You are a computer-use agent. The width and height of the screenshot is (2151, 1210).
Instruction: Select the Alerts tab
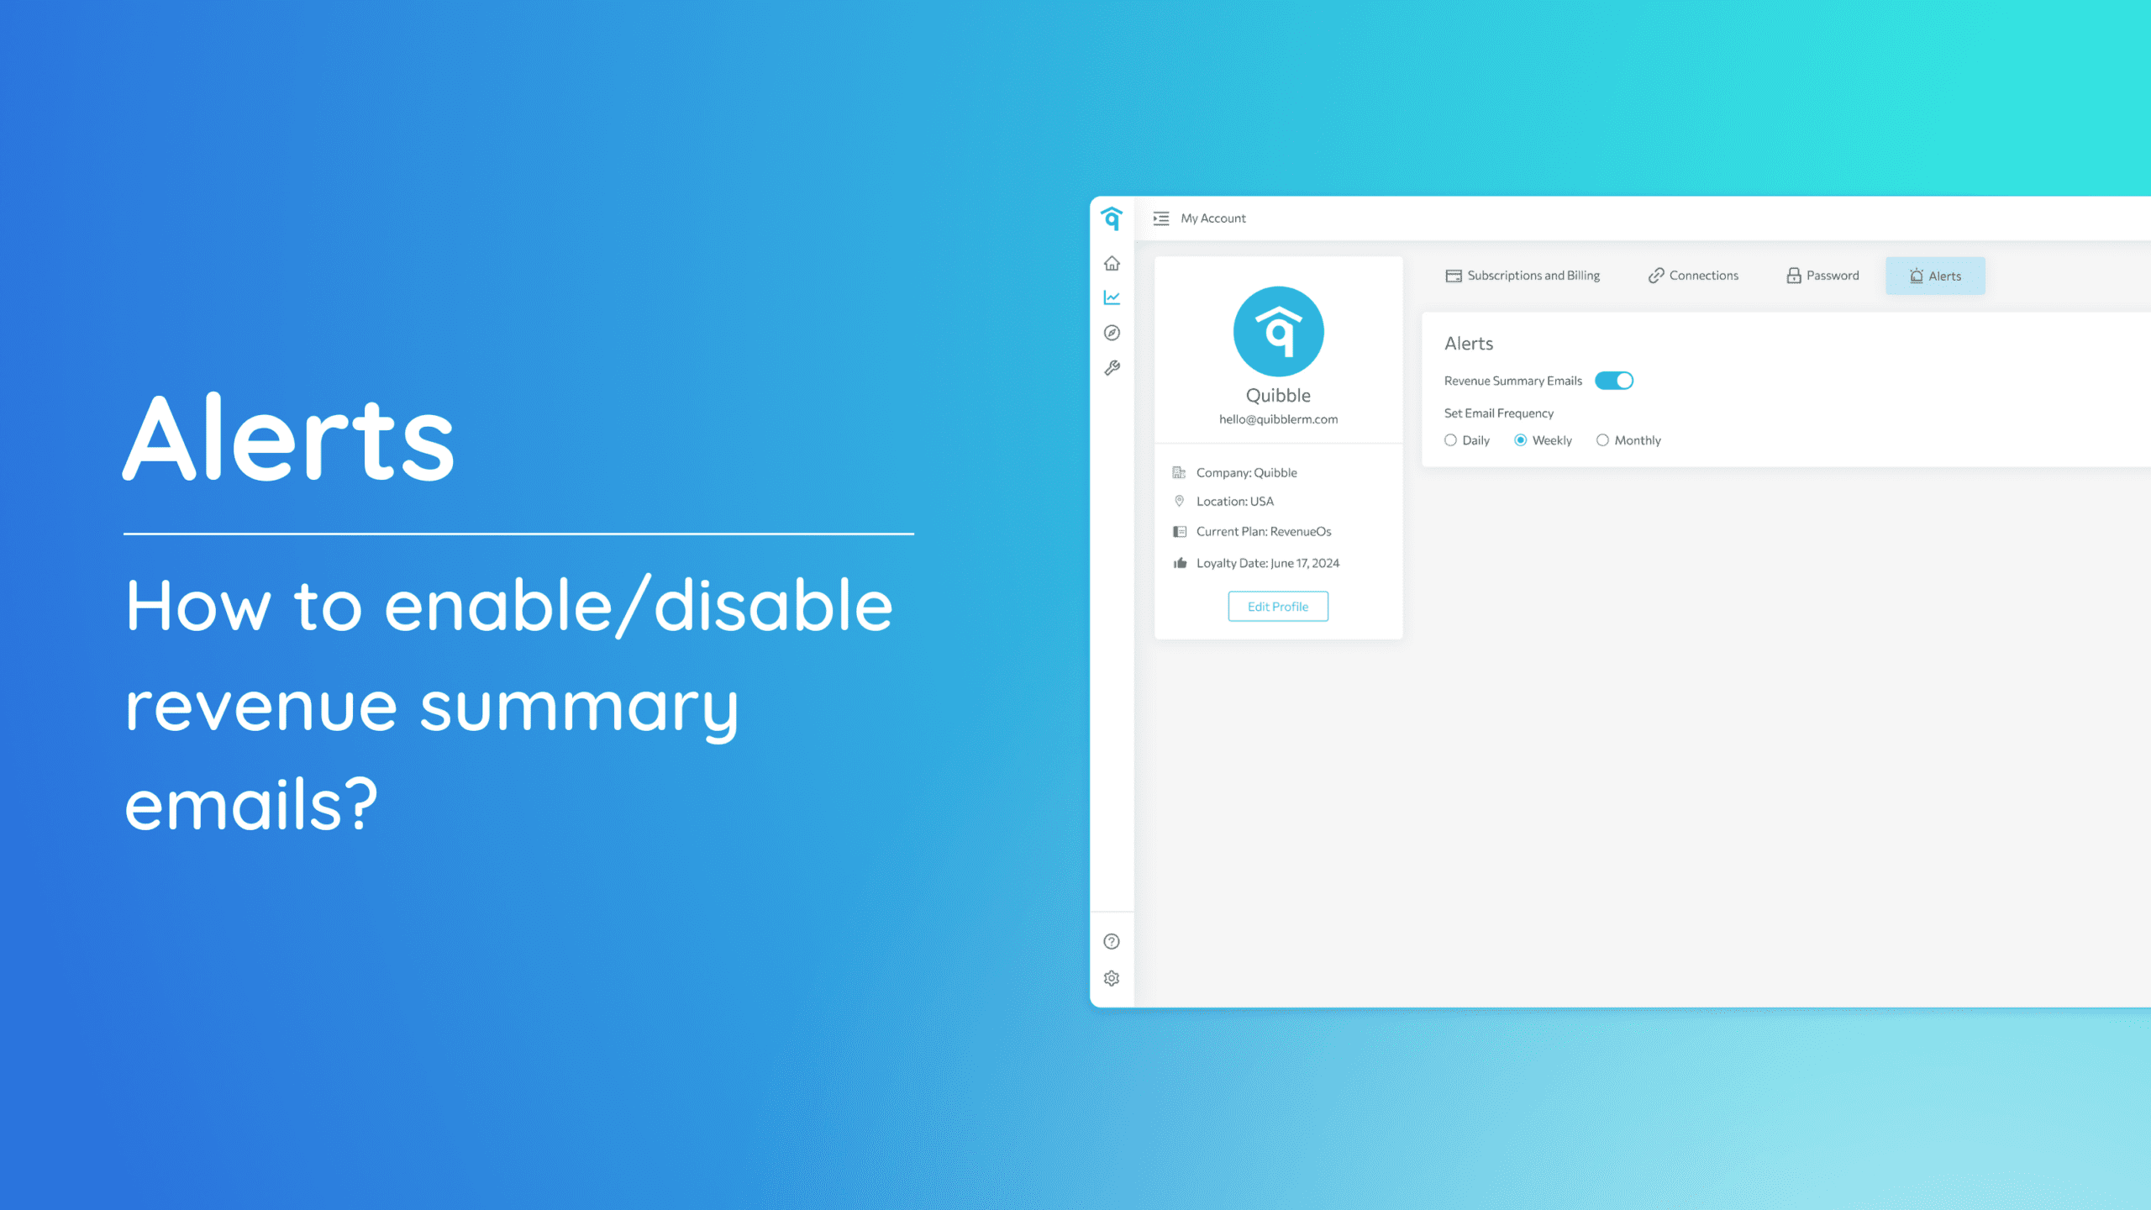pos(1935,276)
